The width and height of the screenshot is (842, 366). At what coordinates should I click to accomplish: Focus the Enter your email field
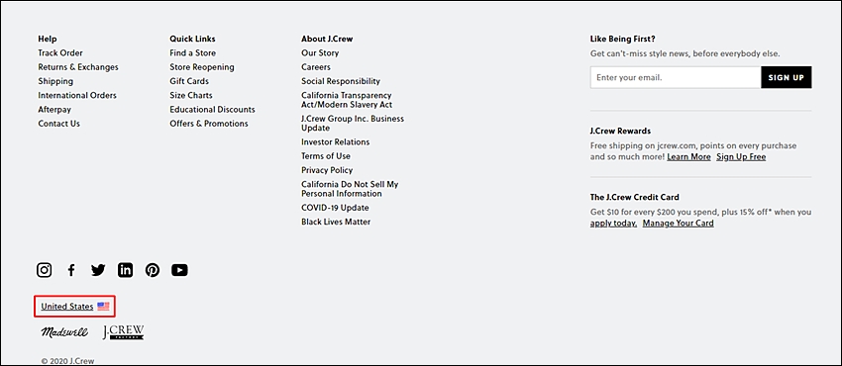pos(676,77)
